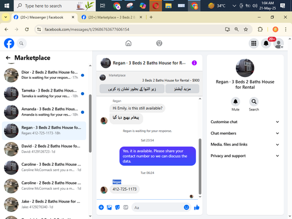Search in conversation magnifier icon
Viewport: 292px width, 219px height.
pos(254,102)
